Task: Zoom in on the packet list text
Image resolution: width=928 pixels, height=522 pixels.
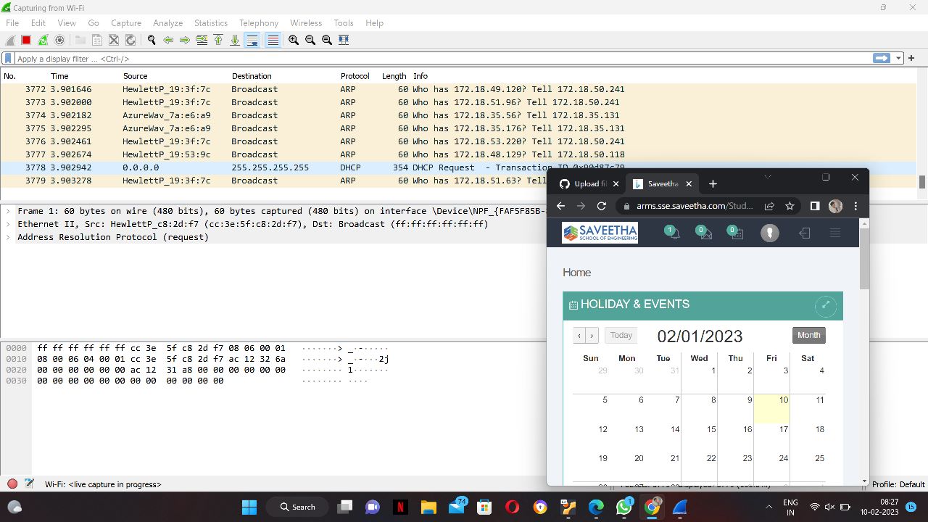Action: 293,40
